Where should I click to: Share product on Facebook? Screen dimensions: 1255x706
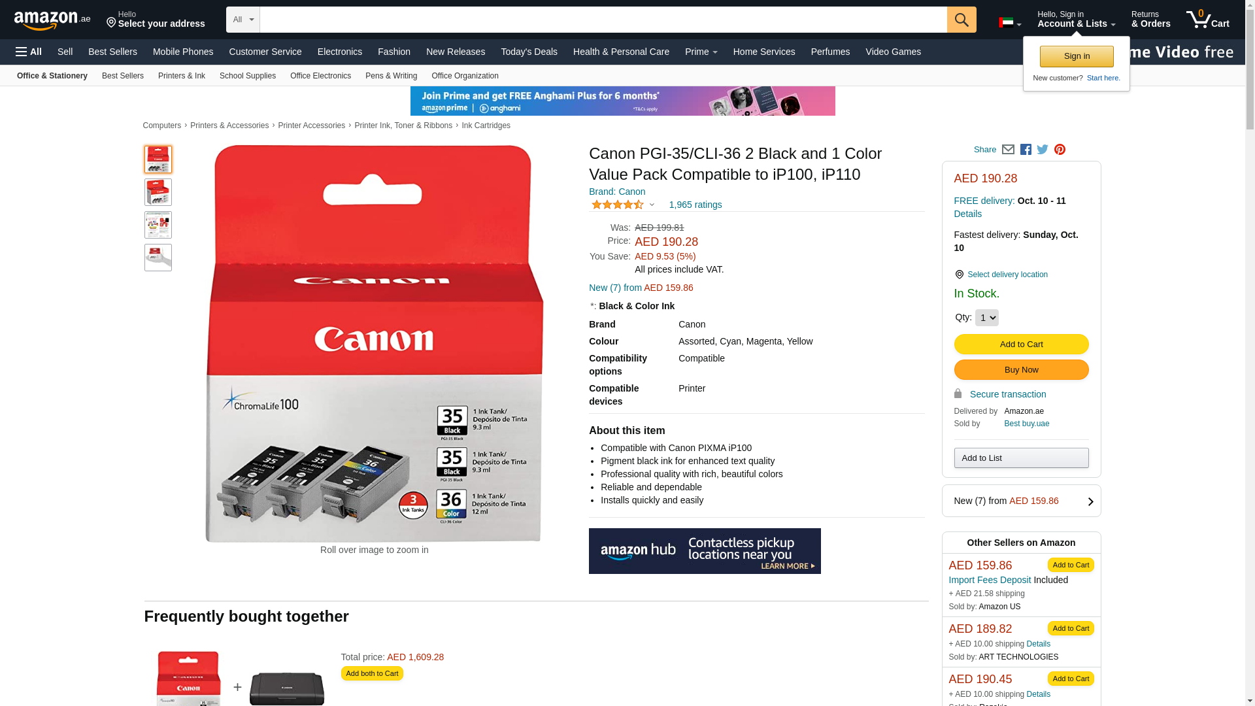(x=1026, y=150)
